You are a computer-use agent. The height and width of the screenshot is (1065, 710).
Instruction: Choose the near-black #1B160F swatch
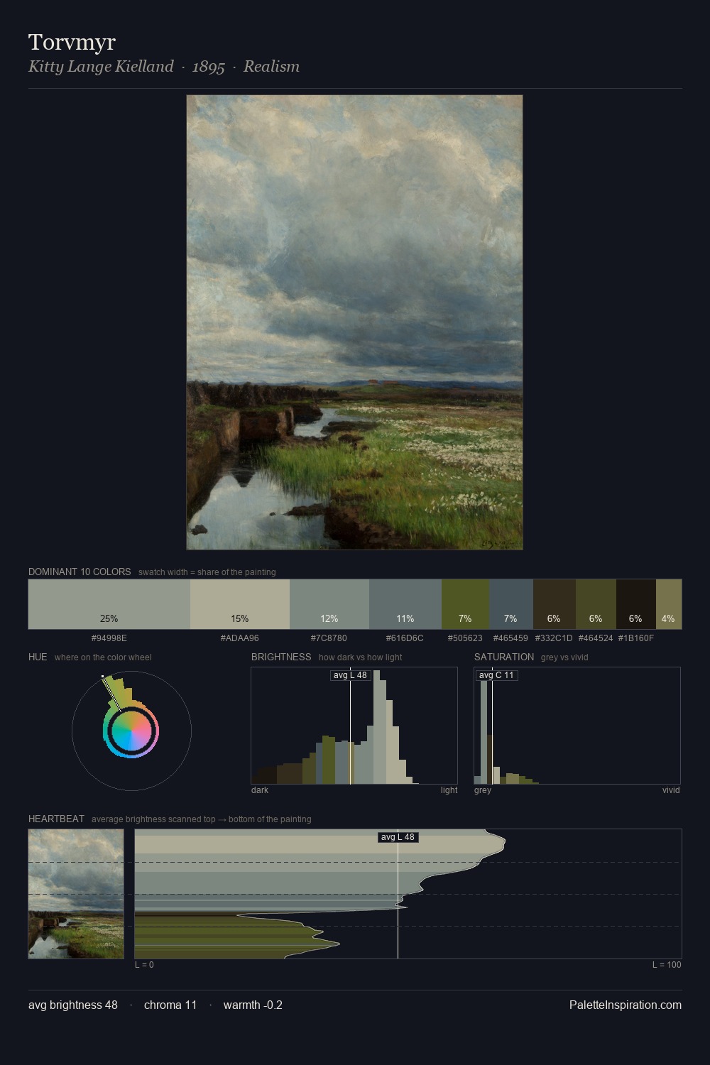(x=636, y=604)
